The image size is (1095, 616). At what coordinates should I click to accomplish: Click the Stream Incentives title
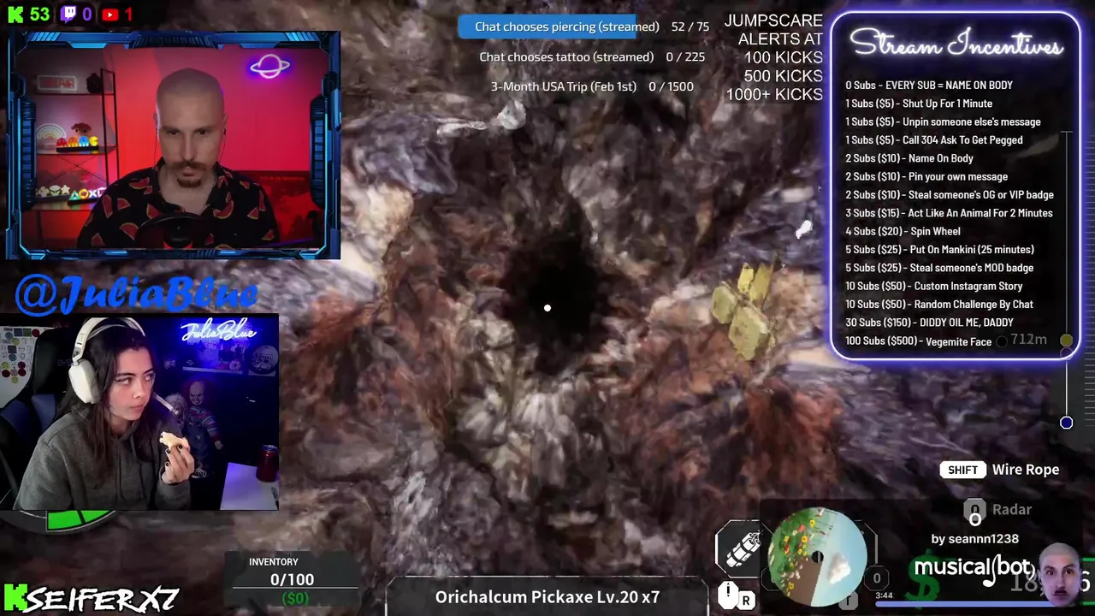pyautogui.click(x=956, y=43)
